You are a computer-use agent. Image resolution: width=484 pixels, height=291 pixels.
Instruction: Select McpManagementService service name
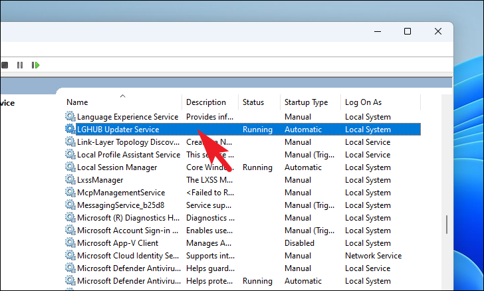pyautogui.click(x=121, y=193)
